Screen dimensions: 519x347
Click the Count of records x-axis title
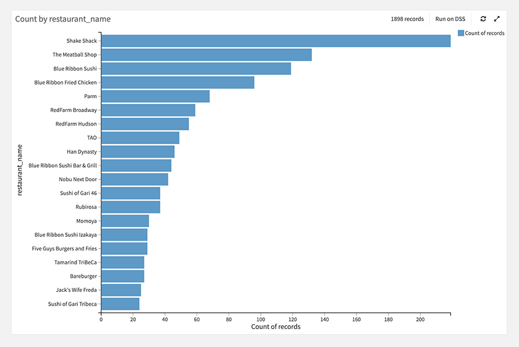coord(276,327)
